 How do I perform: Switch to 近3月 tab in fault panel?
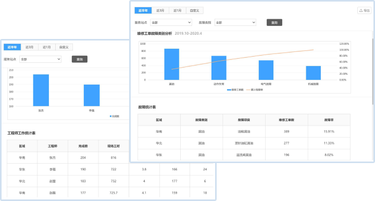coord(160,10)
